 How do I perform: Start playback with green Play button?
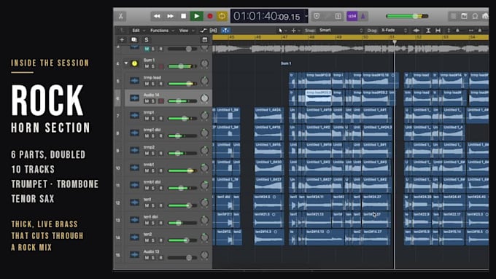pos(196,16)
